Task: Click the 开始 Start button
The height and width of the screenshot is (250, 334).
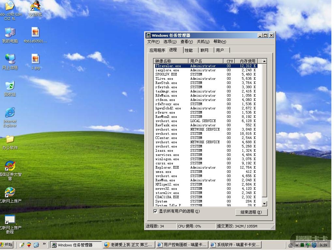Action: (x=7, y=245)
